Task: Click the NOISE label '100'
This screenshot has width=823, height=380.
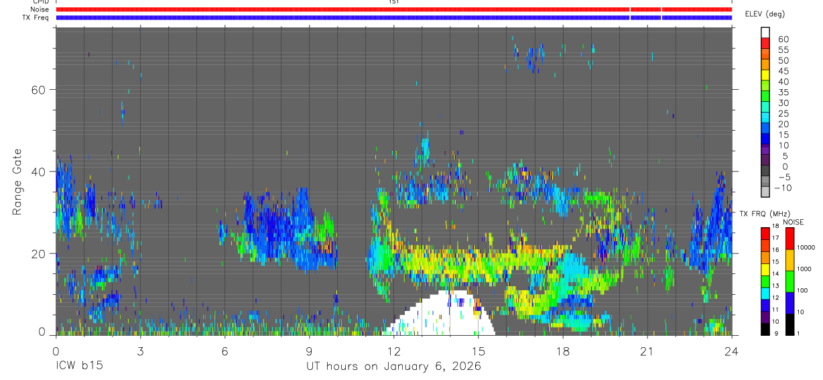Action: pyautogui.click(x=803, y=290)
